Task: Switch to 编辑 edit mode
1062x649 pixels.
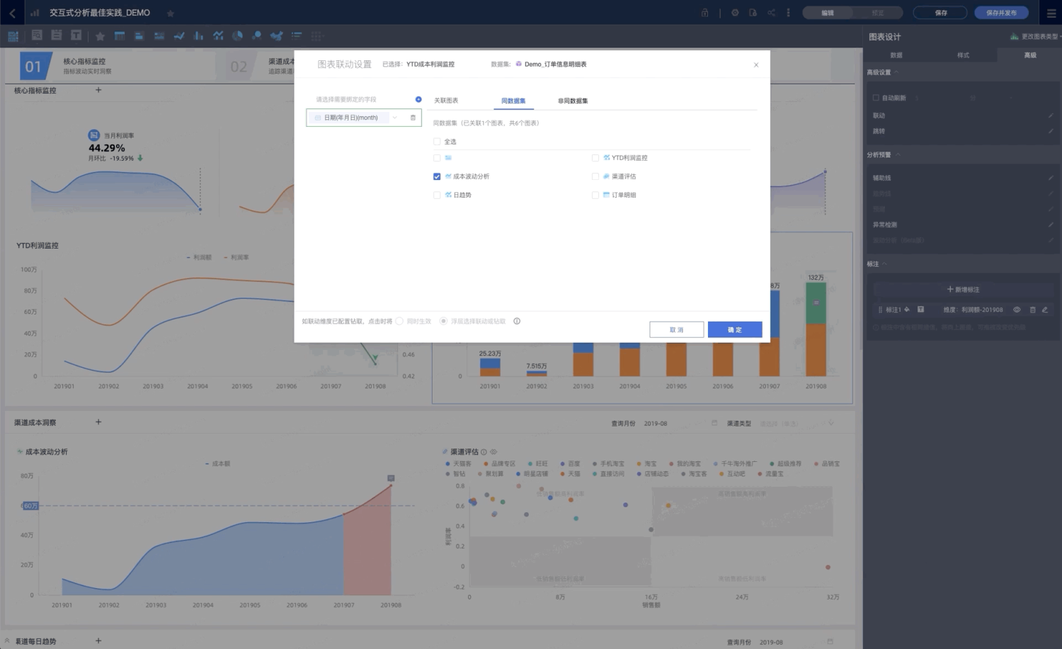Action: (828, 13)
